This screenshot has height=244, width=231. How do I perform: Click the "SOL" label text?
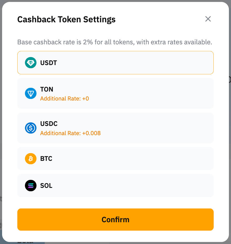coord(46,186)
